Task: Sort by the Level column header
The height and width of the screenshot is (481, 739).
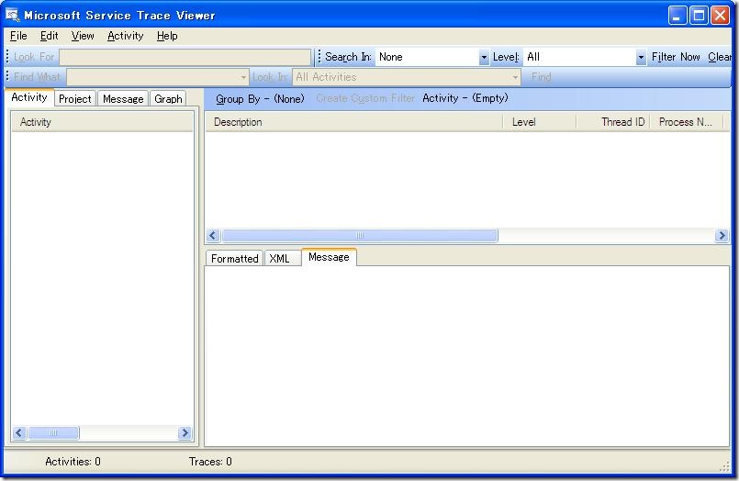Action: pyautogui.click(x=539, y=122)
